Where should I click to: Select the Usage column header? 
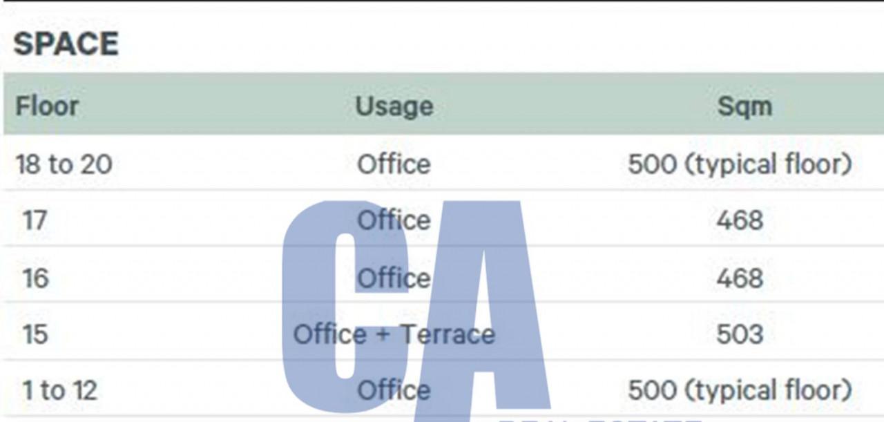pos(394,106)
